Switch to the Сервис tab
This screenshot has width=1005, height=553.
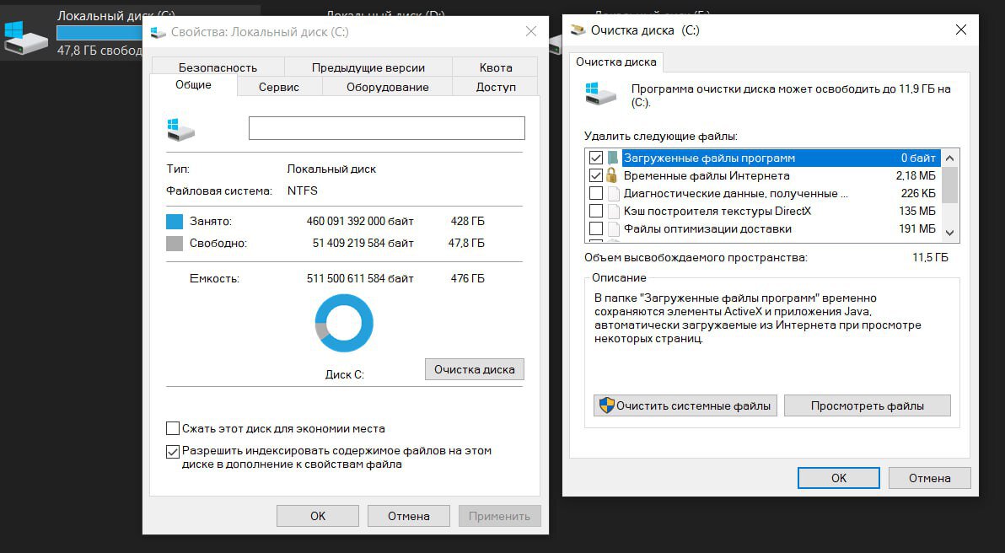click(278, 87)
